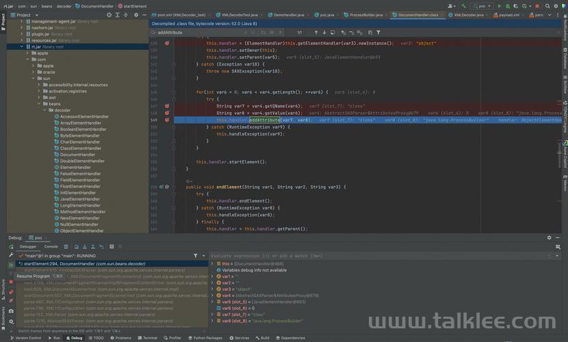This screenshot has width=568, height=342.
Task: Click the Rerun debug icon
Action: pyautogui.click(x=11, y=247)
